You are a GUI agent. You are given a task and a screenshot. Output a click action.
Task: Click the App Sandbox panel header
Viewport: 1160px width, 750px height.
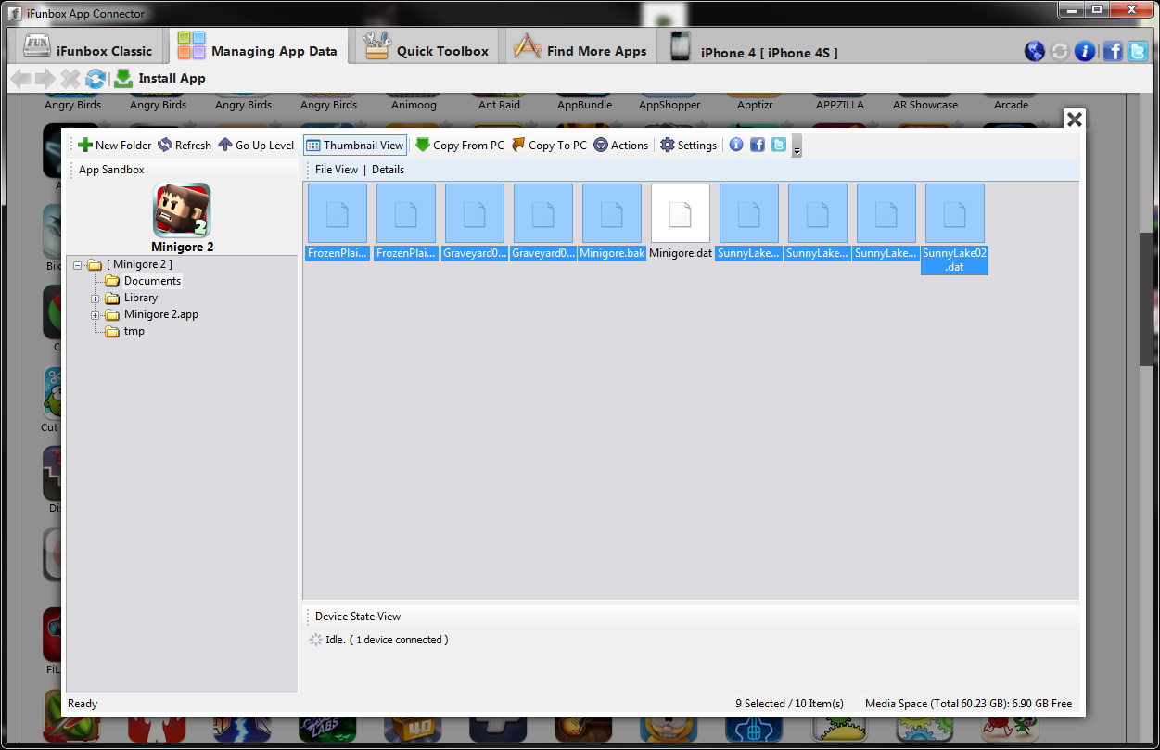coord(111,170)
